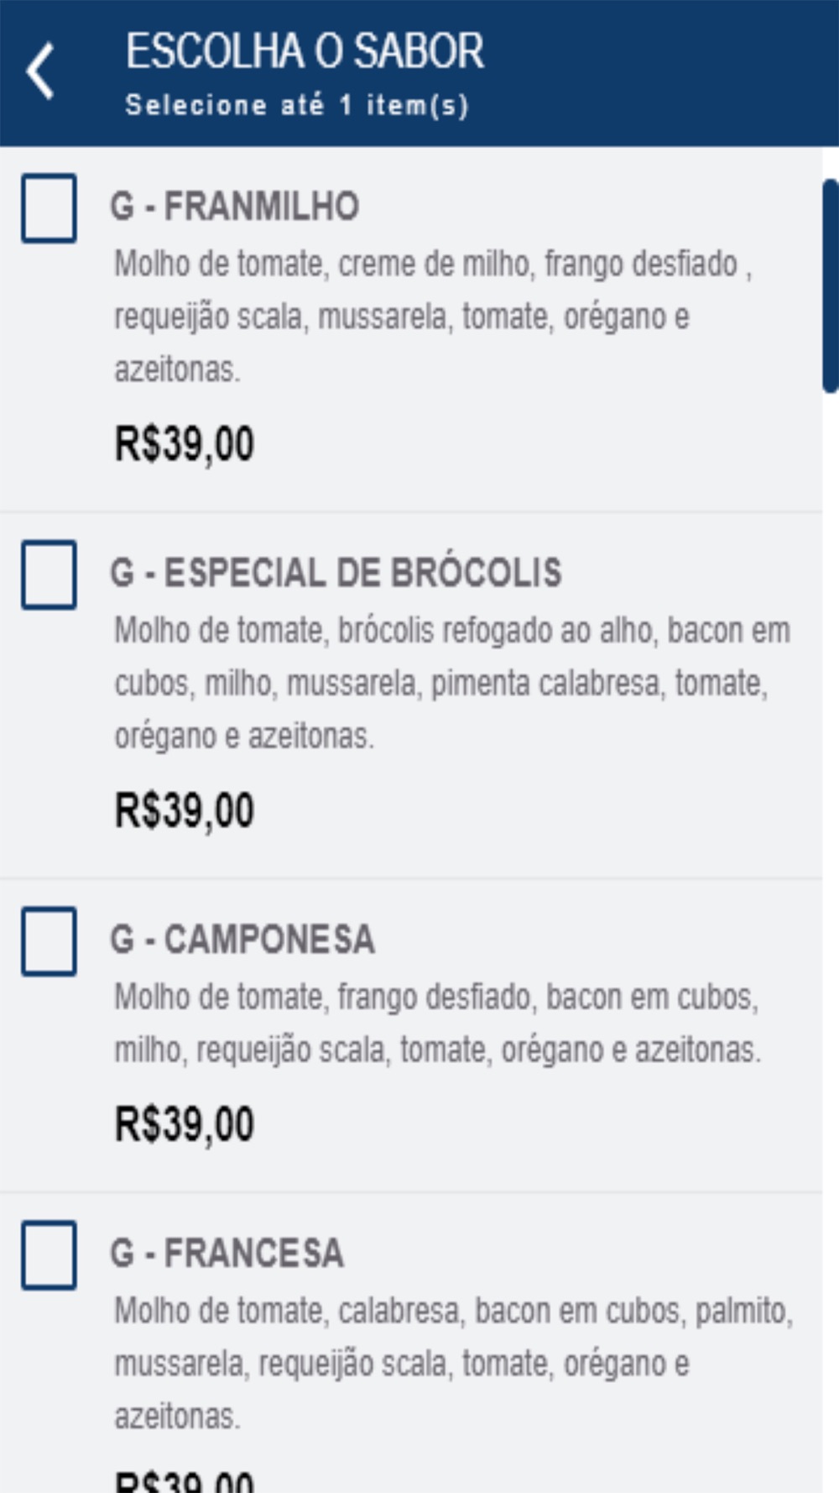Click the ESCOLHA O SABOR header title
Image resolution: width=839 pixels, height=1493 pixels.
click(x=305, y=51)
